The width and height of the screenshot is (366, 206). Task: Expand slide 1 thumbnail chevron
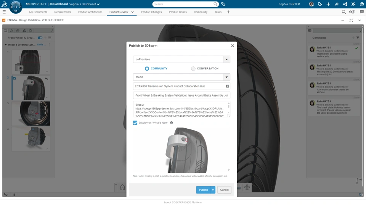click(47, 71)
